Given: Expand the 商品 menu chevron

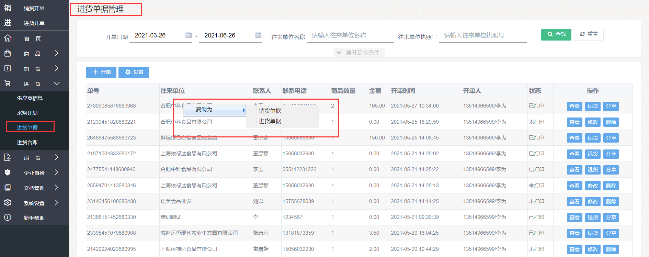Looking at the screenshot, I should pyautogui.click(x=57, y=53).
